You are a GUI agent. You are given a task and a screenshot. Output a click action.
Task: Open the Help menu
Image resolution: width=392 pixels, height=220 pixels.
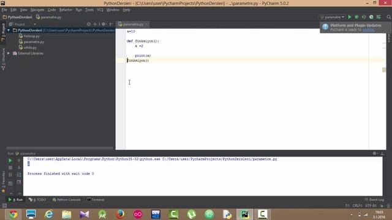click(127, 10)
